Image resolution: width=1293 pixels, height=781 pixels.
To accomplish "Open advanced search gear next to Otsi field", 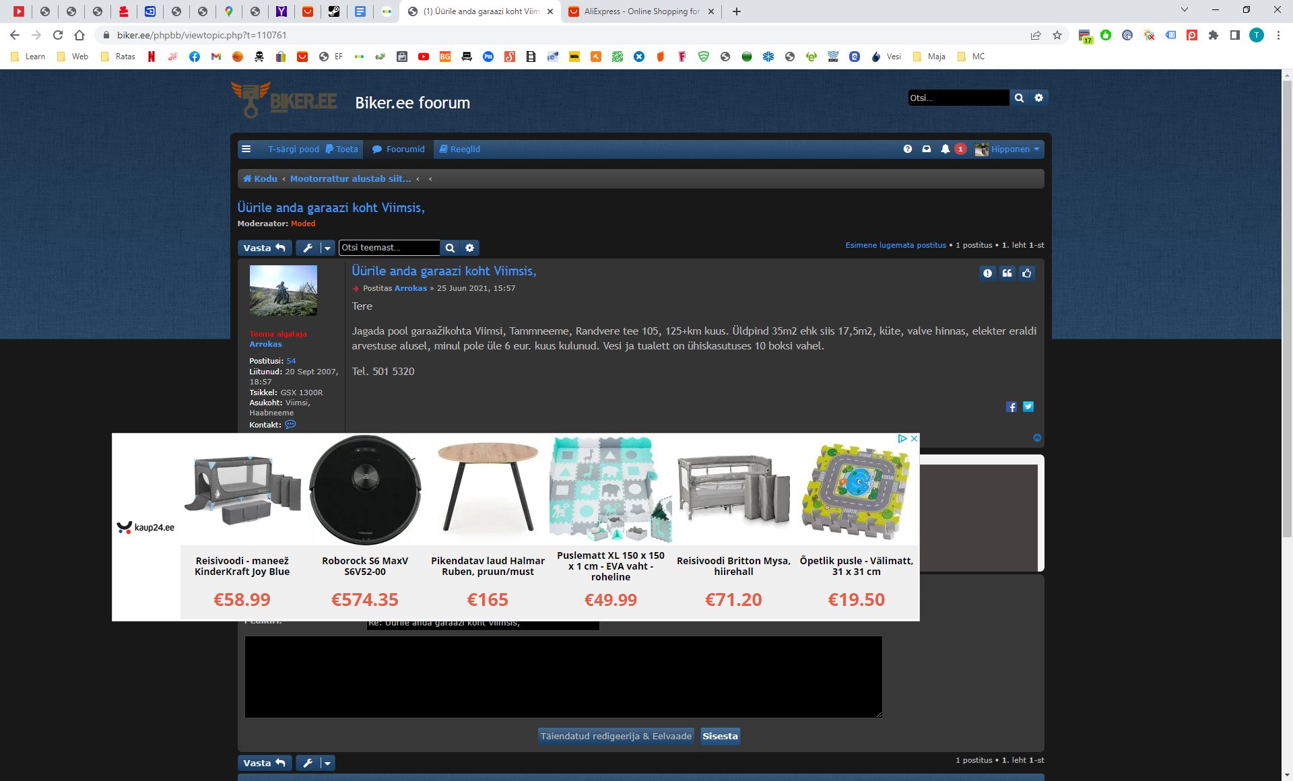I will 1038,98.
